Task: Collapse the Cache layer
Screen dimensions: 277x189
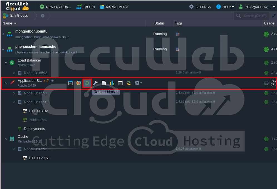Action: coord(6,139)
